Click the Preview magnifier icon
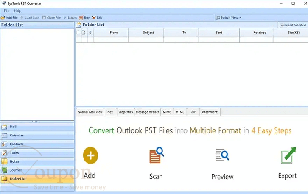 tap(222, 155)
